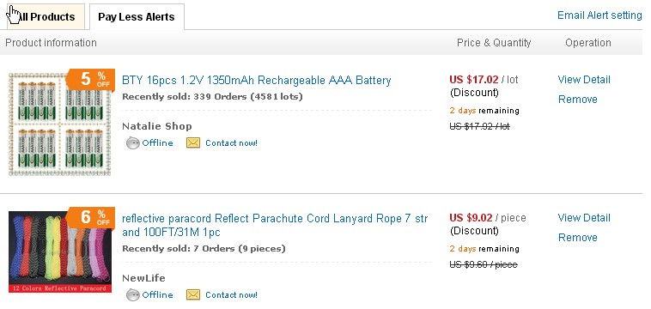Click Contact now! for NewLife

pyautogui.click(x=231, y=295)
